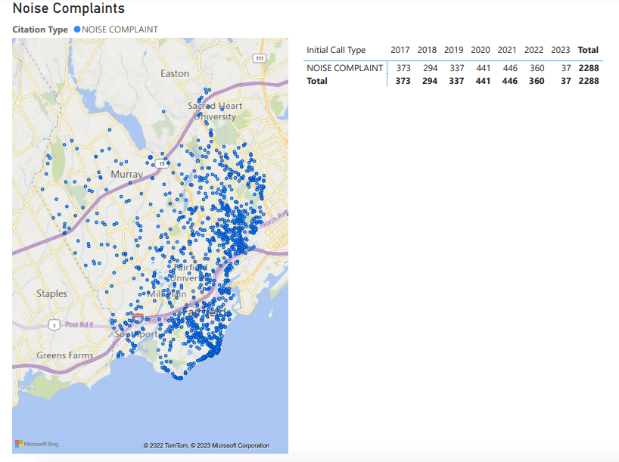The image size is (619, 462).
Task: Click the Noise Complaints report title
Action: click(69, 8)
